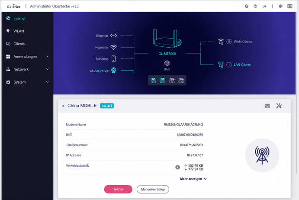Click the power reboot icon
The image size is (299, 200).
click(255, 6)
